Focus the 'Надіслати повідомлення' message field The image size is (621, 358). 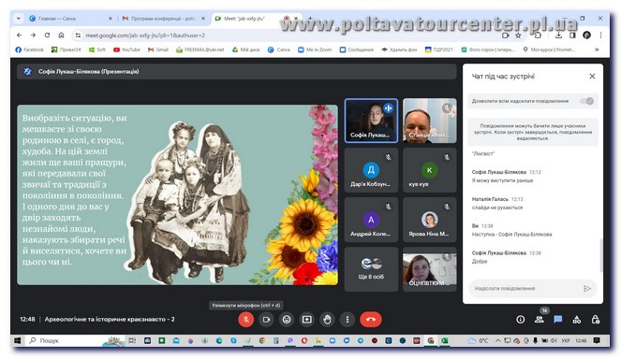click(x=525, y=289)
